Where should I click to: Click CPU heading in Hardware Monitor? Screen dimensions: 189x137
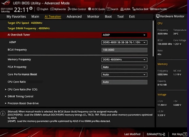pyautogui.click(x=160, y=23)
